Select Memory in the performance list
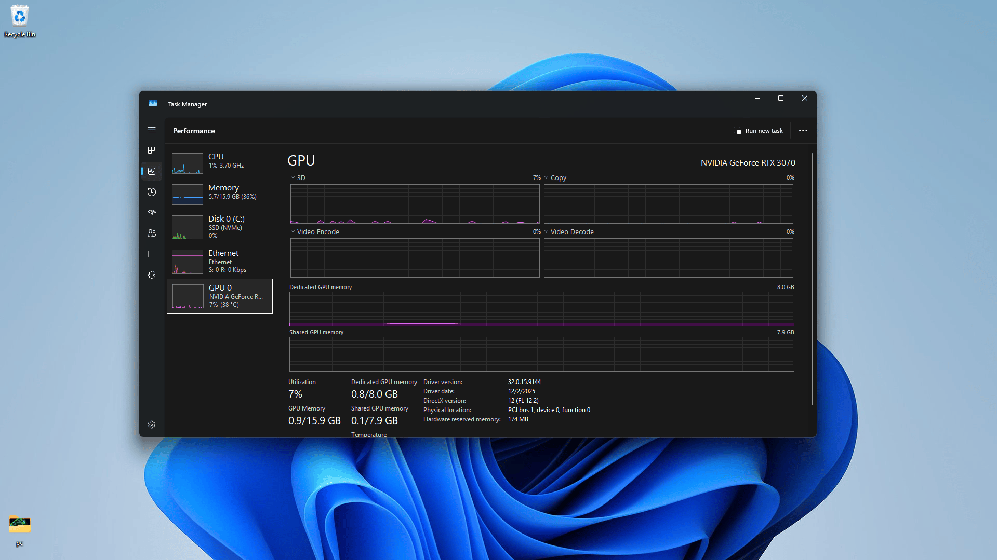997x560 pixels. 219,193
